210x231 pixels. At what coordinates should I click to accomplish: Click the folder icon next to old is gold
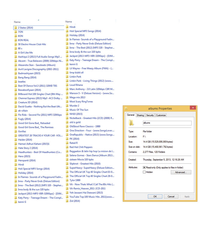(x=67, y=122)
